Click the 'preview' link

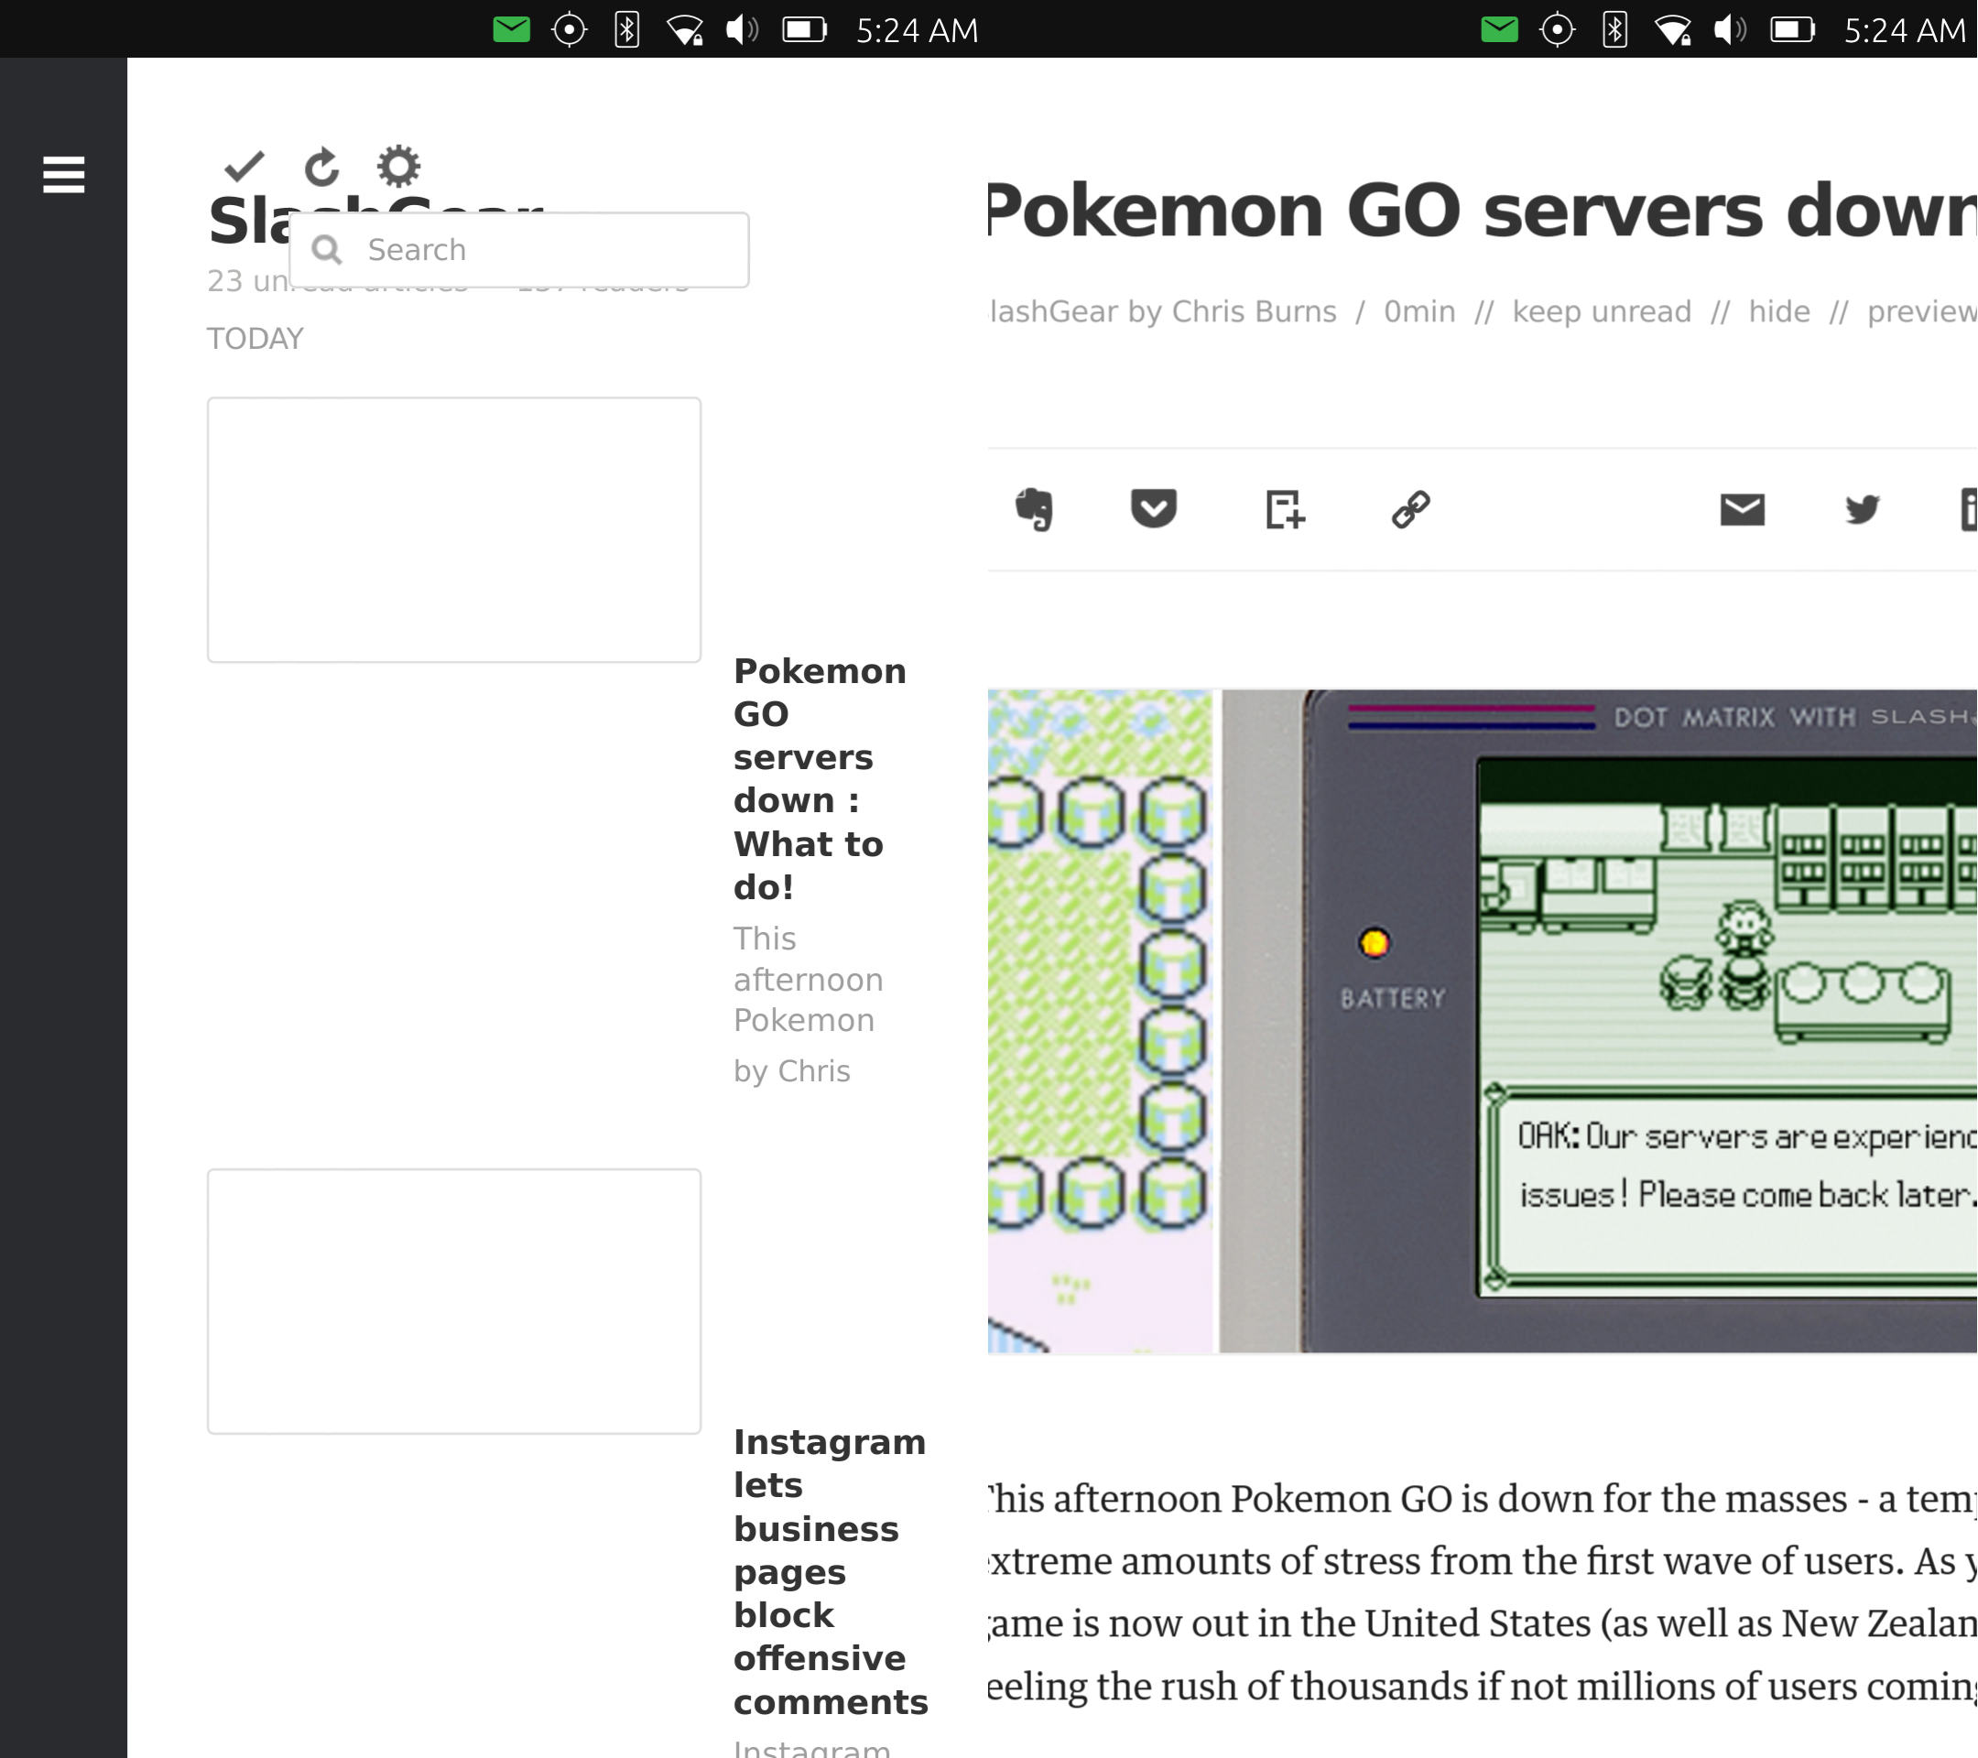point(1922,311)
